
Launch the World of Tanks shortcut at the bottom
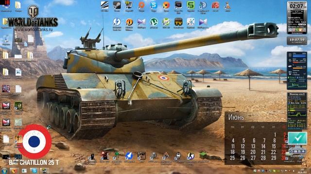click(154, 156)
